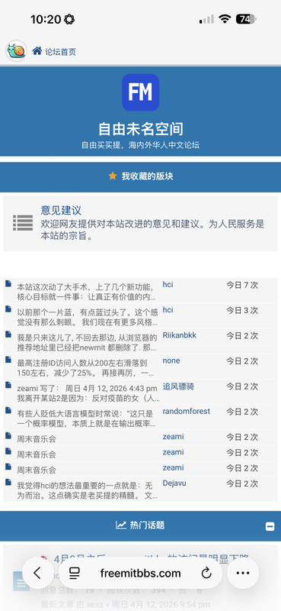The width and height of the screenshot is (281, 611).
Task: Tap the document icon for 以前那个一片蓝 post
Action: pyautogui.click(x=8, y=309)
